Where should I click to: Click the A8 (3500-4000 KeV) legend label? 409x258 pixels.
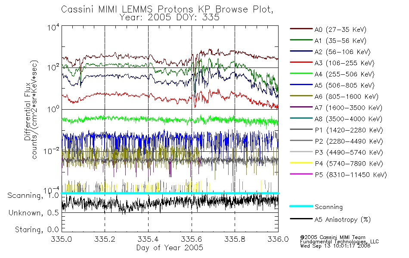click(348, 119)
